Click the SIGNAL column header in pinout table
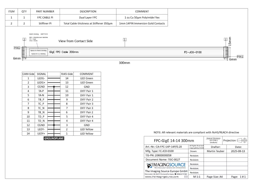This screenshot has width=253, height=187. click(41, 74)
